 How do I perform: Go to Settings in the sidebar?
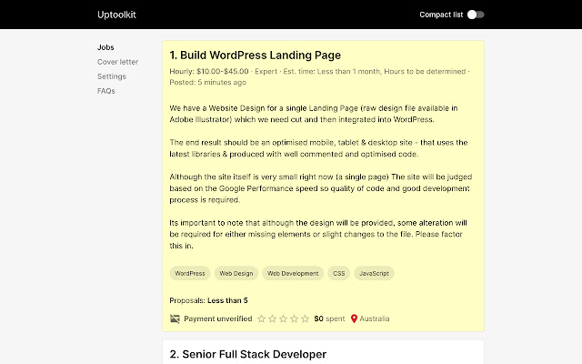111,76
